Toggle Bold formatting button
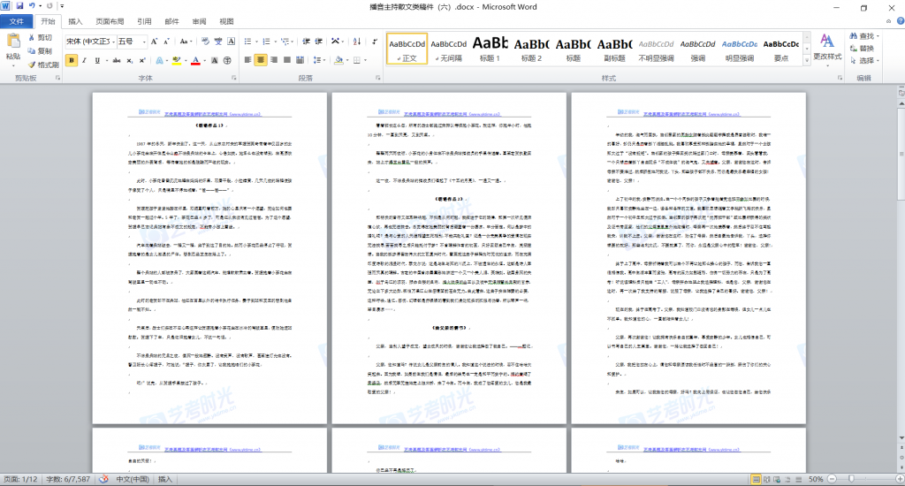Viewport: 905px width, 486px height. (x=72, y=60)
